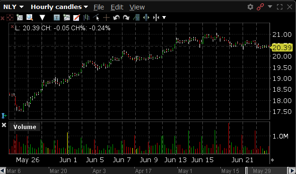Open the View menu
This screenshot has height=174, width=296.
coord(137,7)
